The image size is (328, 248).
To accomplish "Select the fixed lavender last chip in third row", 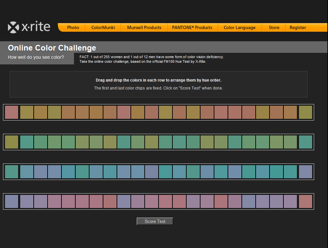I will pyautogui.click(x=306, y=172).
